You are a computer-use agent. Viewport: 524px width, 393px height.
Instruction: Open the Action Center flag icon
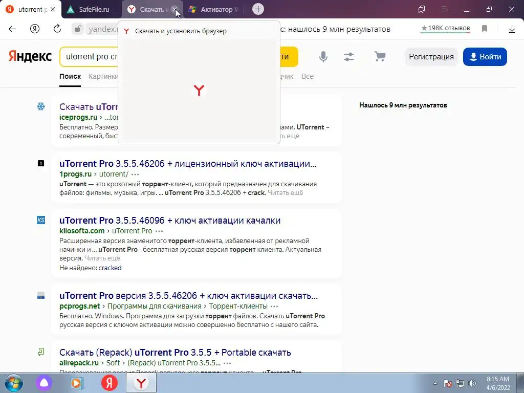point(448,383)
